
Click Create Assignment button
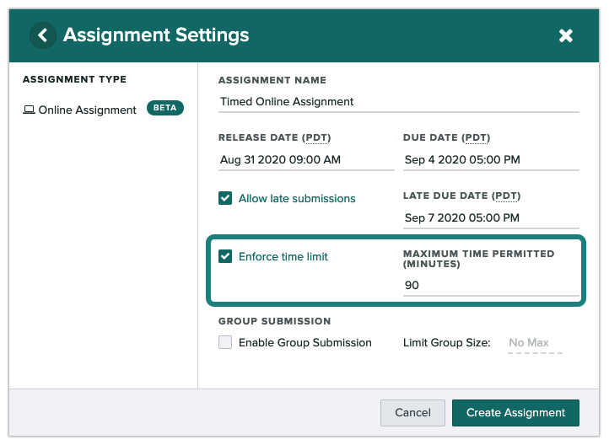tap(515, 413)
